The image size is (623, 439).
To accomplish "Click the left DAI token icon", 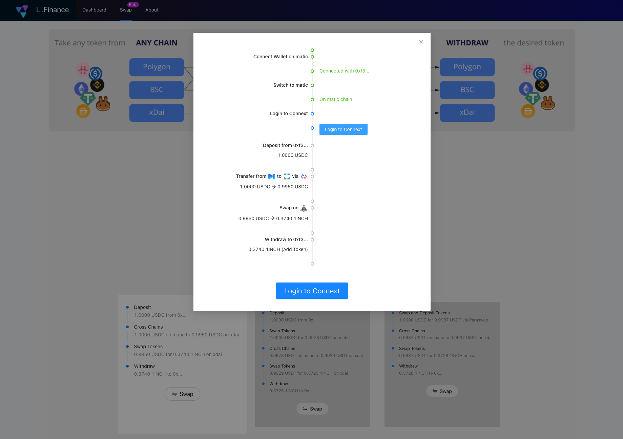I will [83, 111].
